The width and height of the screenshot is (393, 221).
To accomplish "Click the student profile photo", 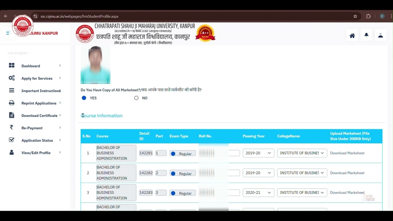I will 95,65.
